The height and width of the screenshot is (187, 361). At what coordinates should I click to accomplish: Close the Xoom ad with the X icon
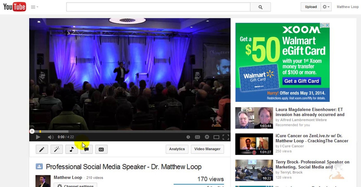(327, 25)
